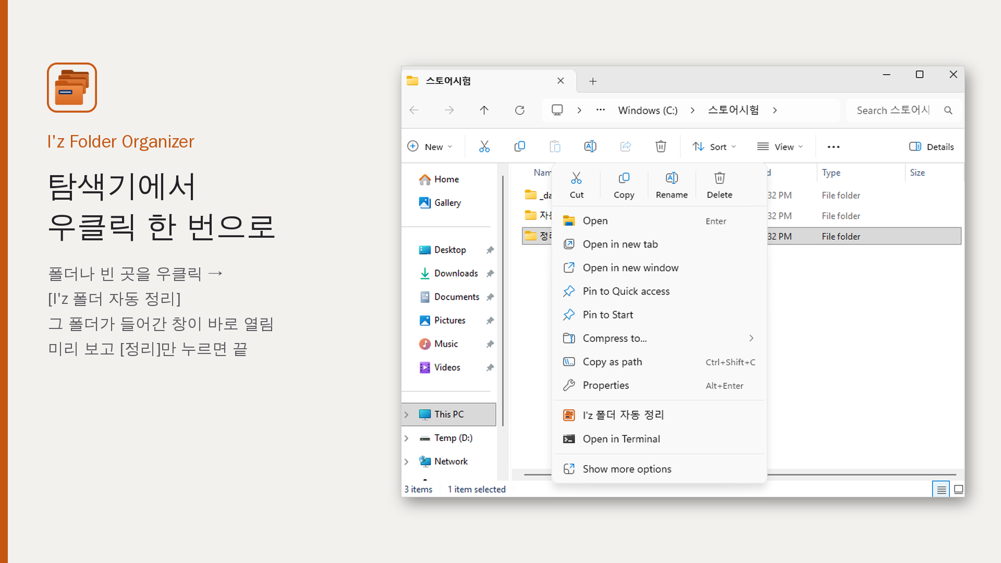
Task: Open Properties from context menu
Action: pyautogui.click(x=659, y=385)
